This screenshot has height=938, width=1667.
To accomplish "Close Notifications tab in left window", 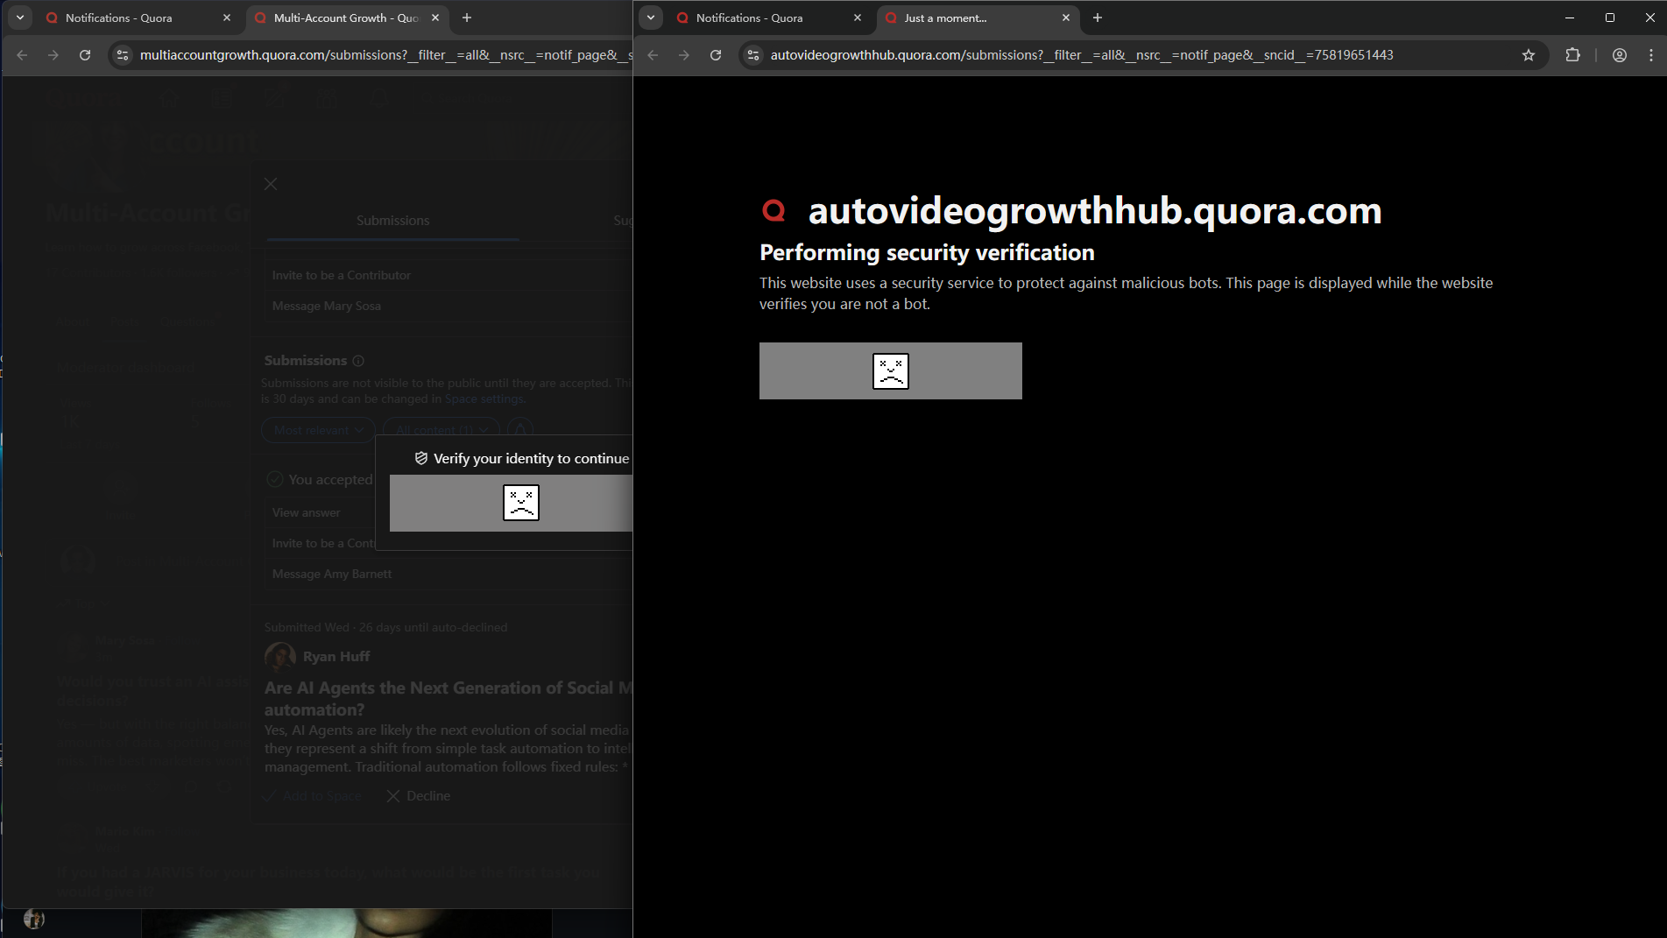I will (227, 18).
